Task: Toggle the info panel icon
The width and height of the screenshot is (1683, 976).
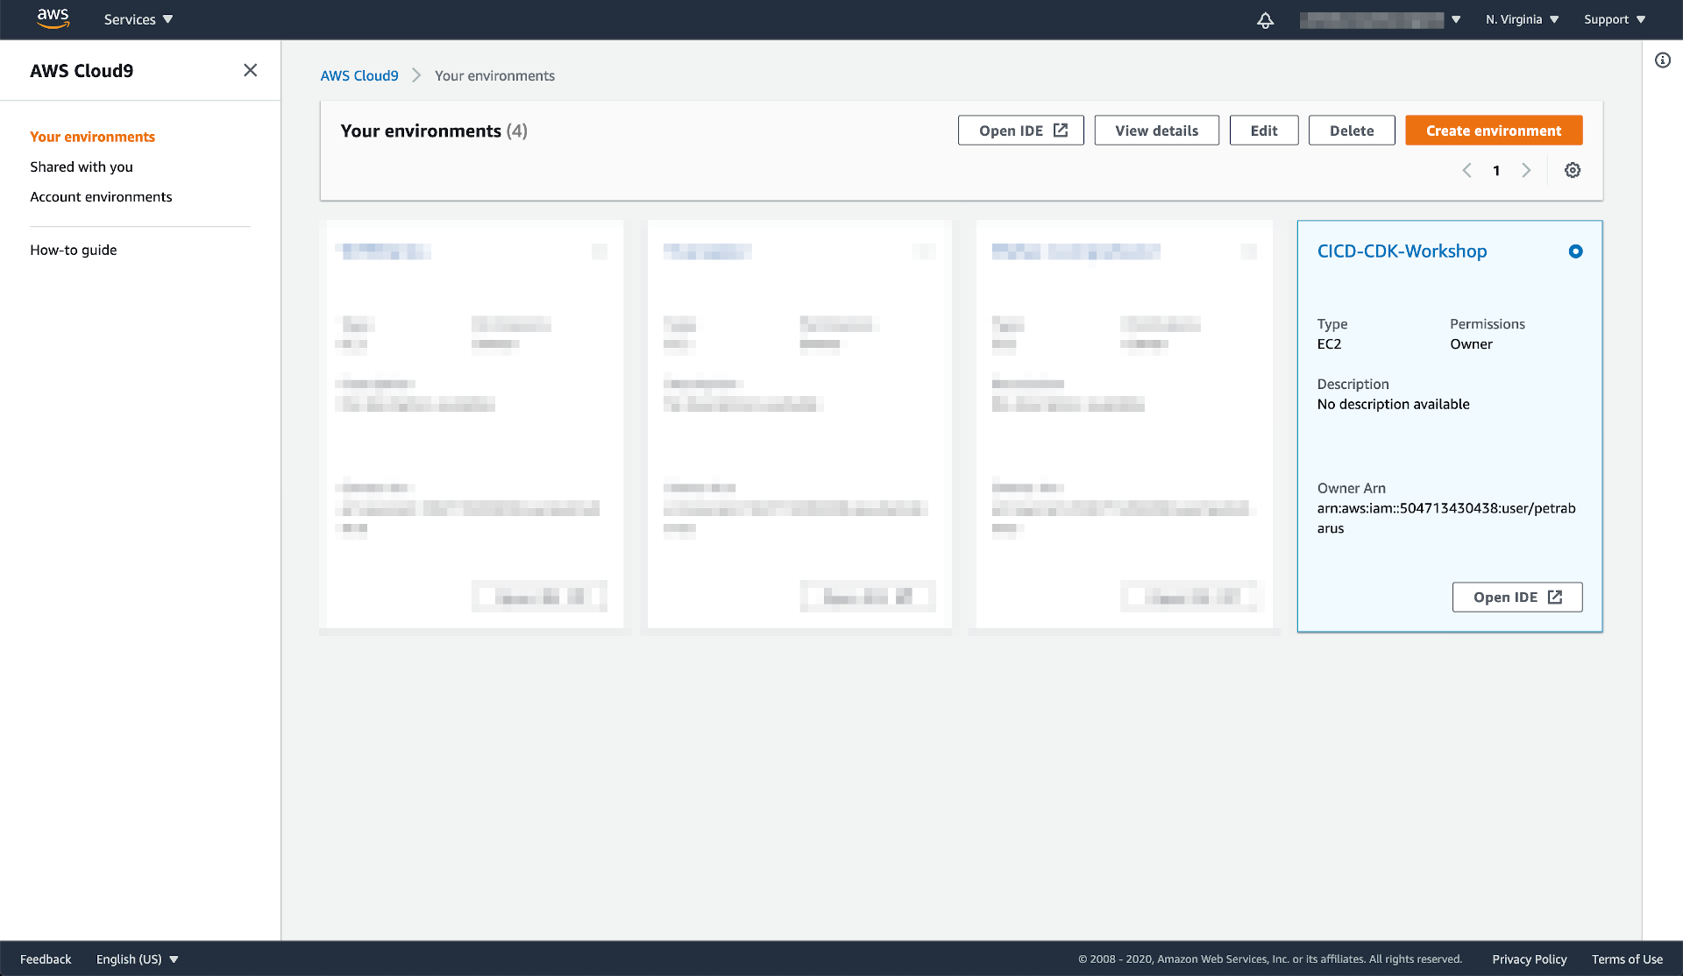Action: pos(1662,60)
